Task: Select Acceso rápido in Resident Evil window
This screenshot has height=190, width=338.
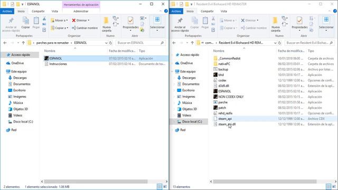Action: click(190, 55)
